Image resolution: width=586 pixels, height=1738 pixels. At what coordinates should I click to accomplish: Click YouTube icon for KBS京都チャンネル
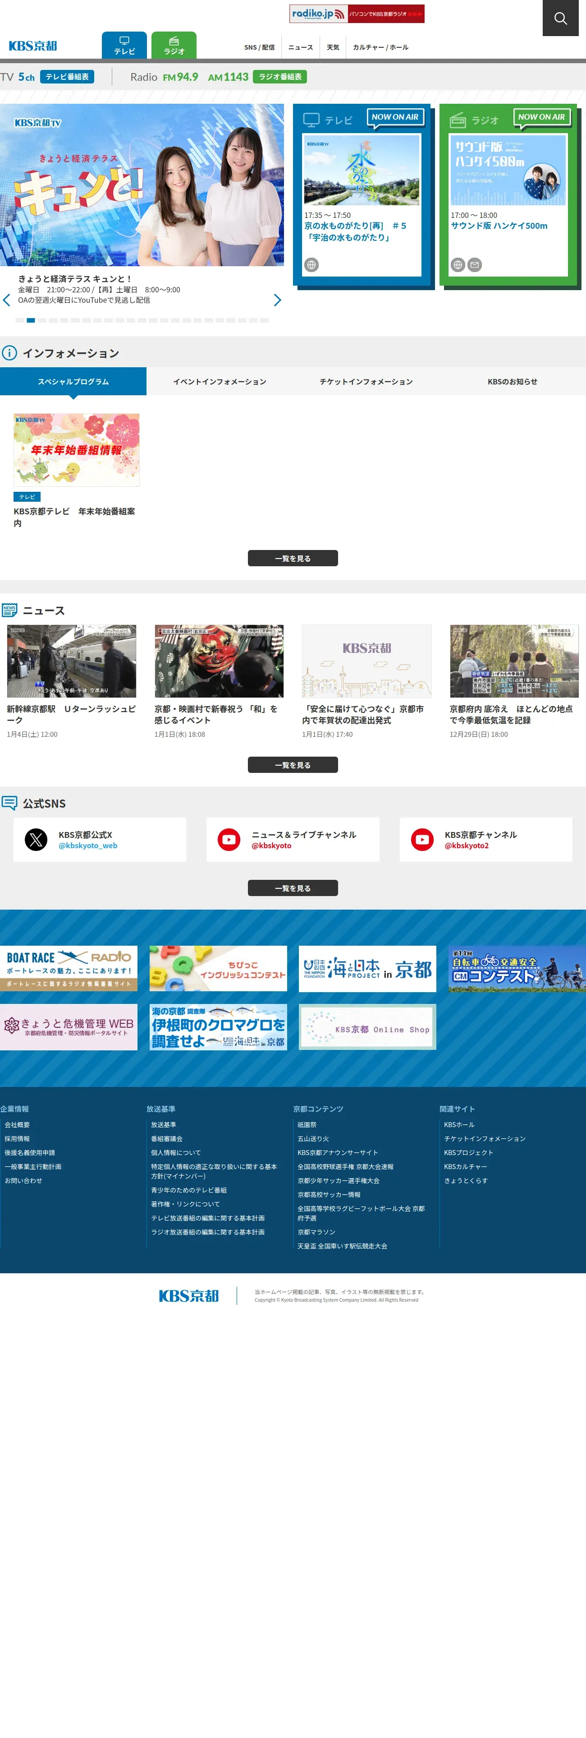(x=422, y=839)
